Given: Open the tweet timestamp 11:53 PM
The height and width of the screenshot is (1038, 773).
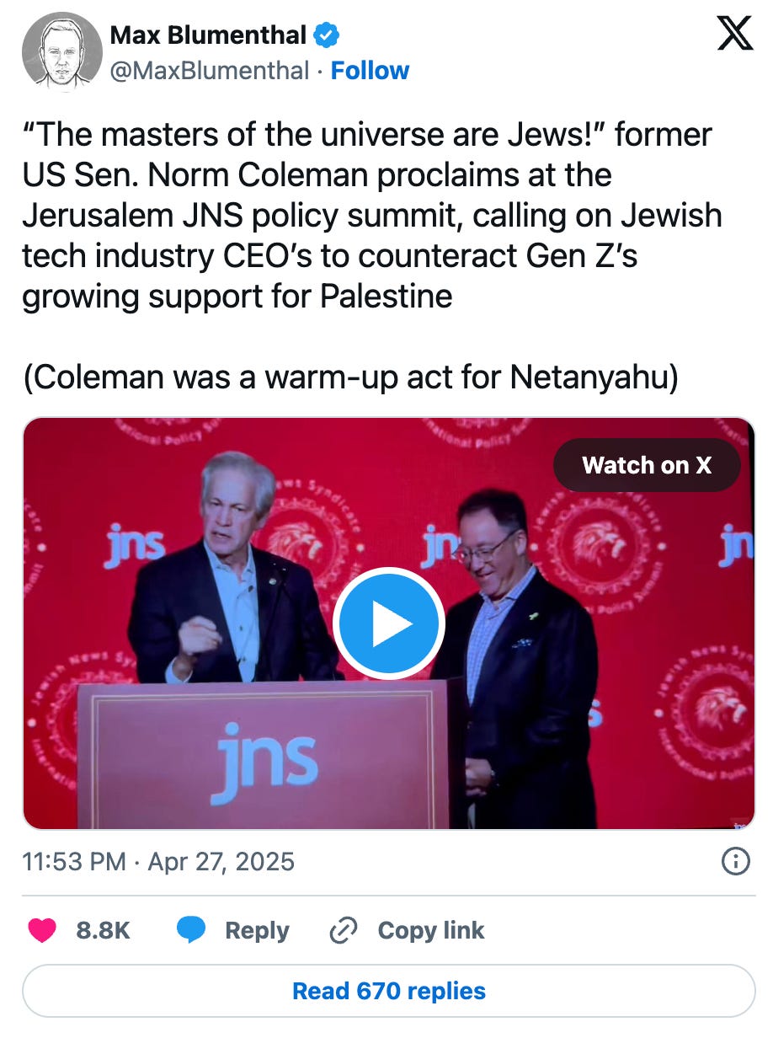Looking at the screenshot, I should [74, 862].
